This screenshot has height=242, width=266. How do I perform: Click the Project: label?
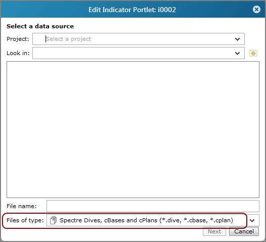[x=18, y=39]
